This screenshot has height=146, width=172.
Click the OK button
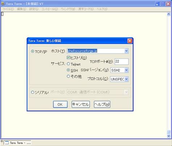60,104
